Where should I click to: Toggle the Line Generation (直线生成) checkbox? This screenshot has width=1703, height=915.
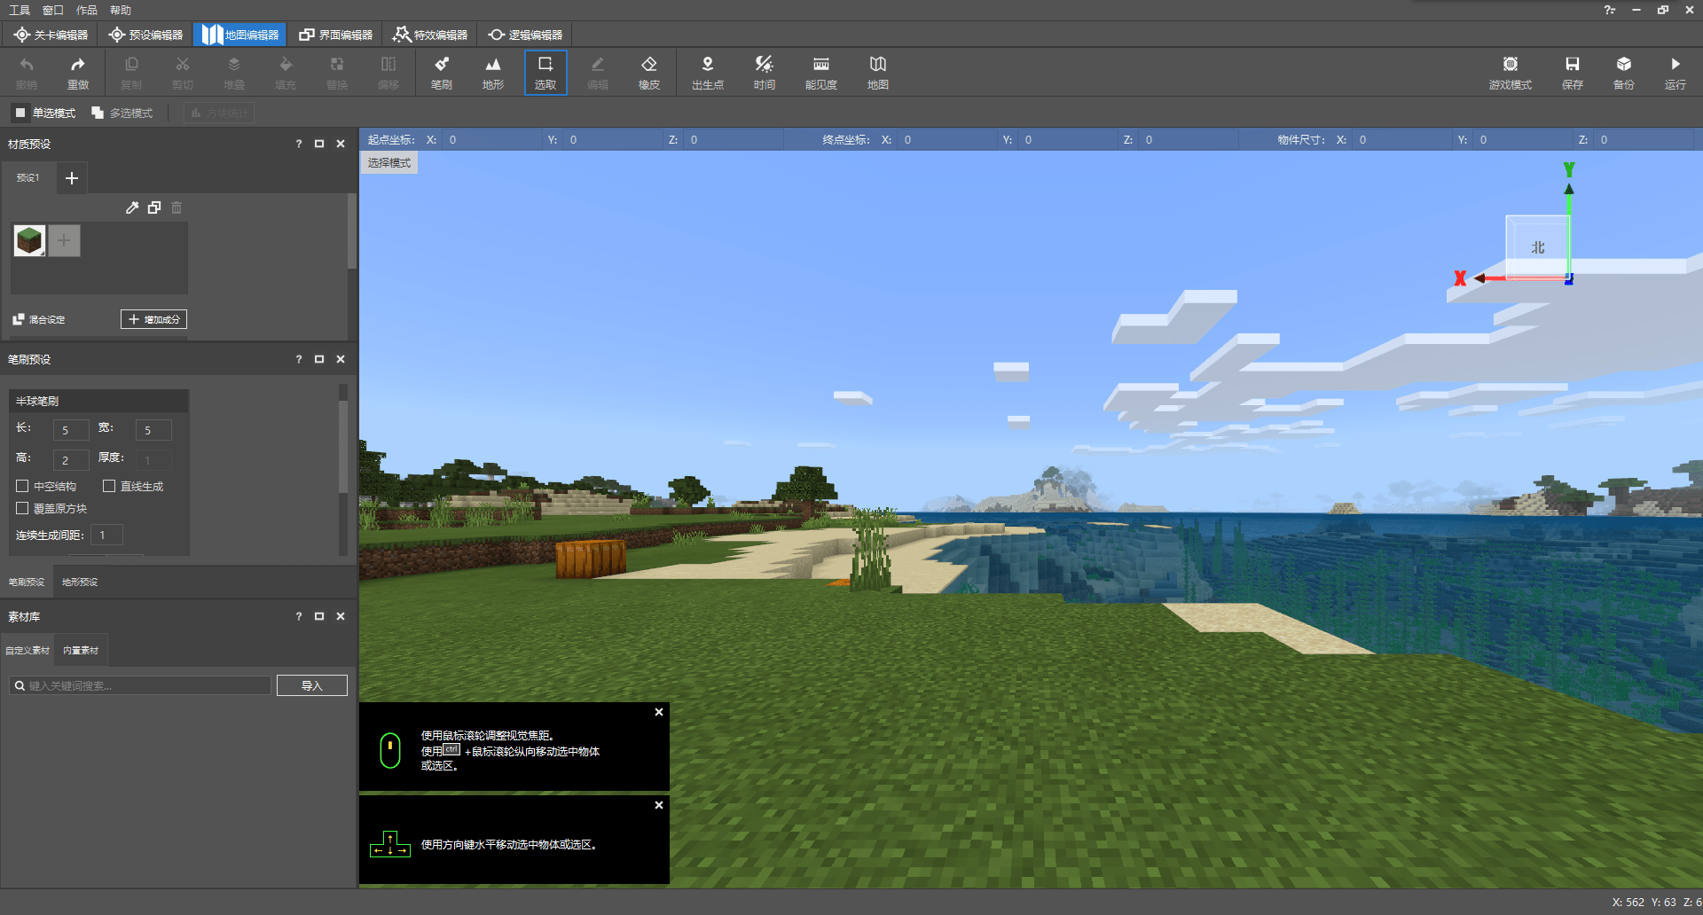[x=109, y=486]
